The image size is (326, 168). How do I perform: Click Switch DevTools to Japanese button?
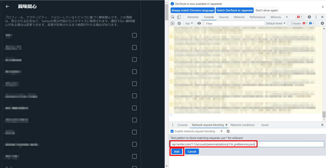tap(234, 10)
